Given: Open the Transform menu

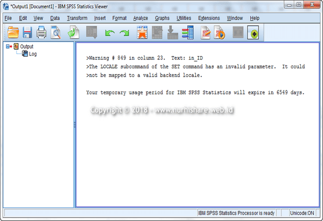Looking at the screenshot, I should pyautogui.click(x=77, y=18).
